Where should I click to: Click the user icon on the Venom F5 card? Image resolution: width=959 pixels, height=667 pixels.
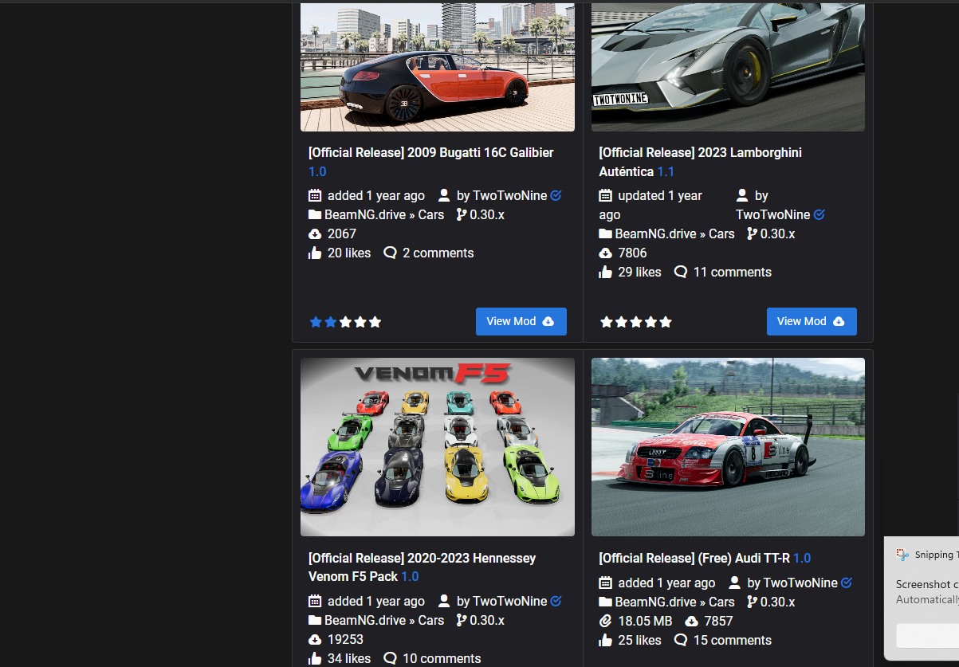(444, 601)
